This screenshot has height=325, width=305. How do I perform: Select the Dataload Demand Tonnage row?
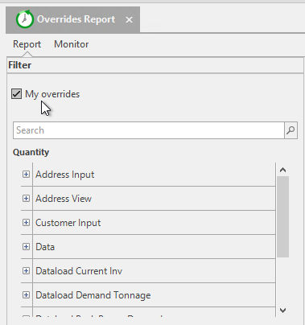(x=154, y=295)
